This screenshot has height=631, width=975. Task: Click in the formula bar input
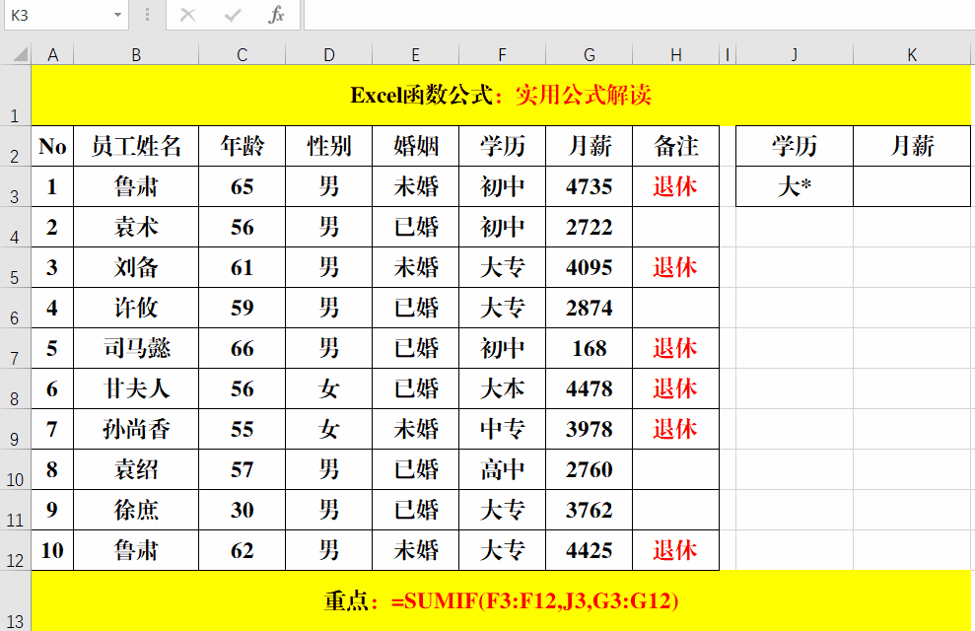coord(639,15)
